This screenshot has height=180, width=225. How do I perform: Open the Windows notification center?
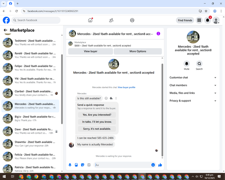coord(219,176)
